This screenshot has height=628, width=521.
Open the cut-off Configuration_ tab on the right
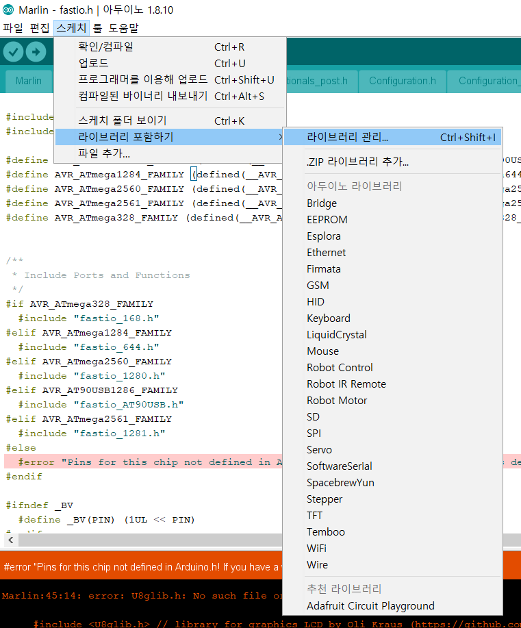pos(485,81)
